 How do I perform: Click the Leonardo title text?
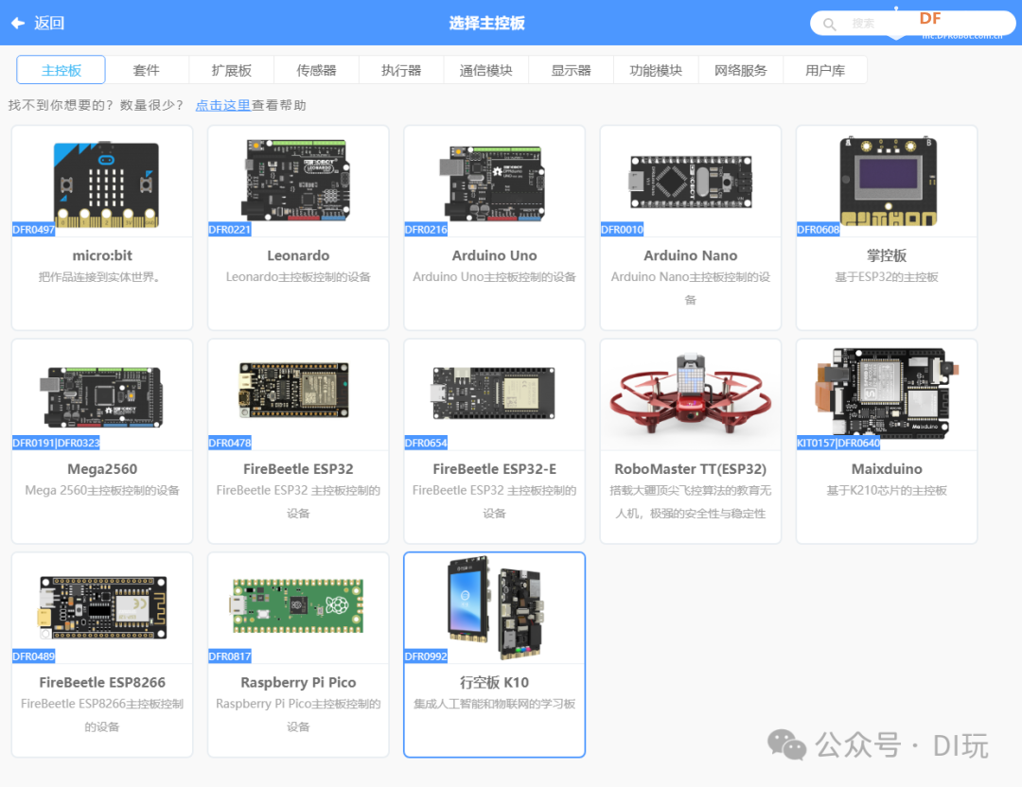pyautogui.click(x=298, y=255)
